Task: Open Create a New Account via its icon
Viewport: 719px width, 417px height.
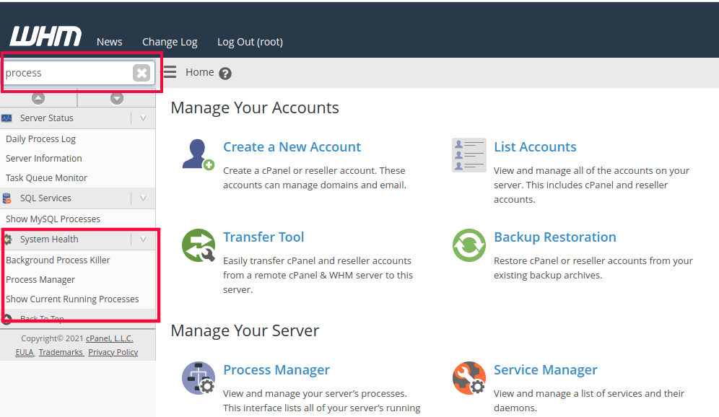Action: point(197,154)
